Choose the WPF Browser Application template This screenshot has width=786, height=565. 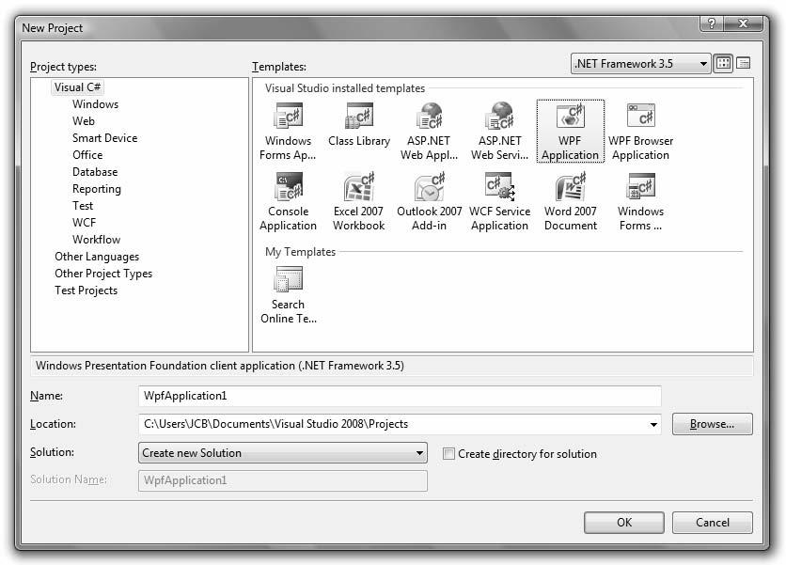click(640, 132)
